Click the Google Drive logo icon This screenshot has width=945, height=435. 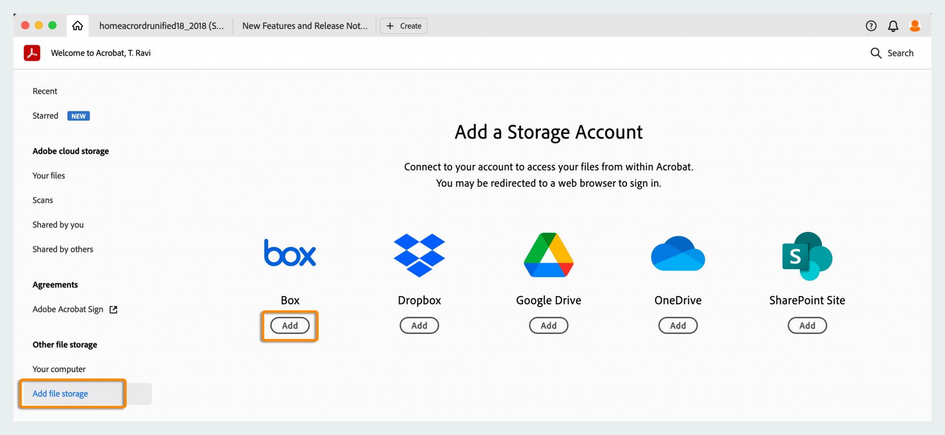[x=548, y=255]
